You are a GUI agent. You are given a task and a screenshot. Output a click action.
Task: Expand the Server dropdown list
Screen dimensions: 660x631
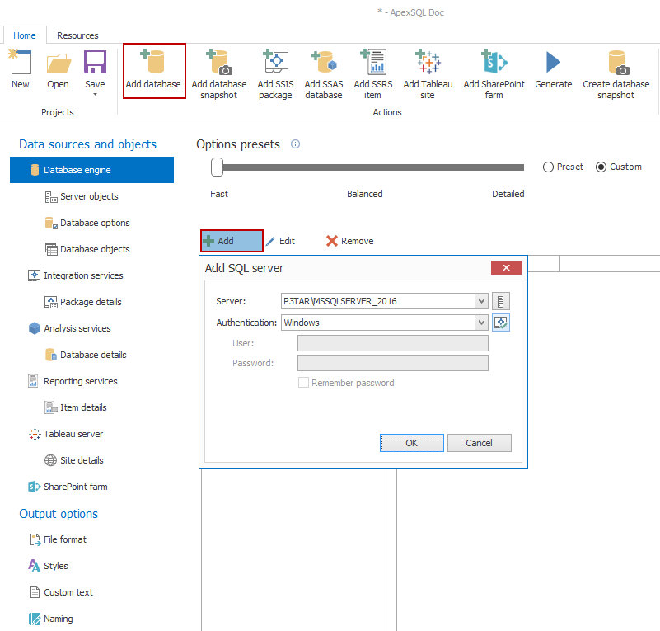(x=481, y=301)
